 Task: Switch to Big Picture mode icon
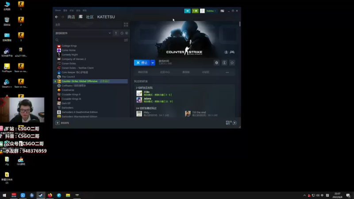(x=222, y=11)
